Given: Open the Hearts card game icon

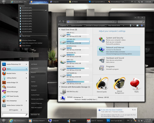Looking at the screenshot, I should point(135,84).
